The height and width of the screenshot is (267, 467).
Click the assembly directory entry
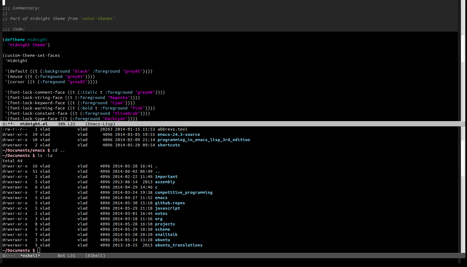[x=165, y=182]
